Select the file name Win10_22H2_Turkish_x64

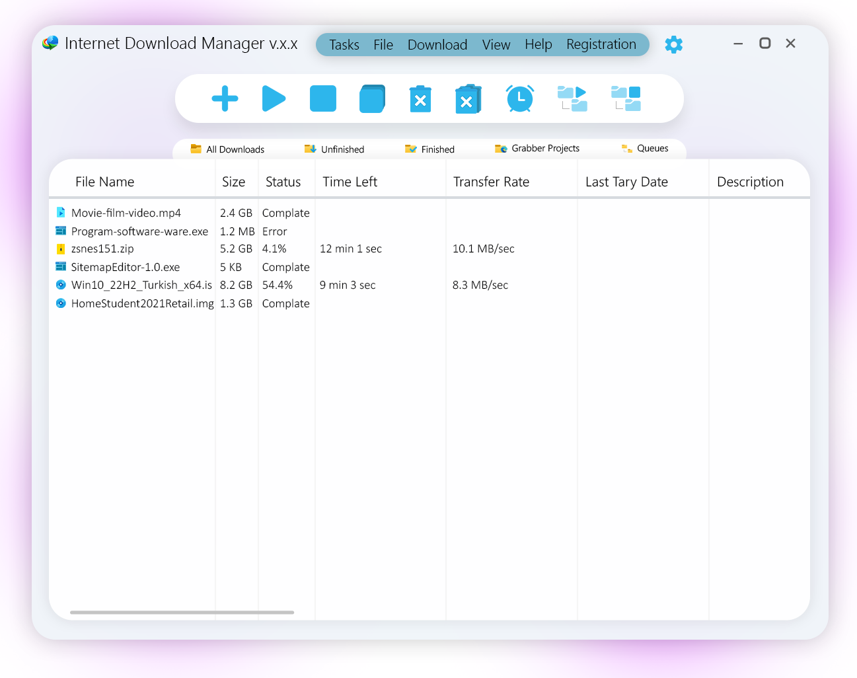coord(141,285)
